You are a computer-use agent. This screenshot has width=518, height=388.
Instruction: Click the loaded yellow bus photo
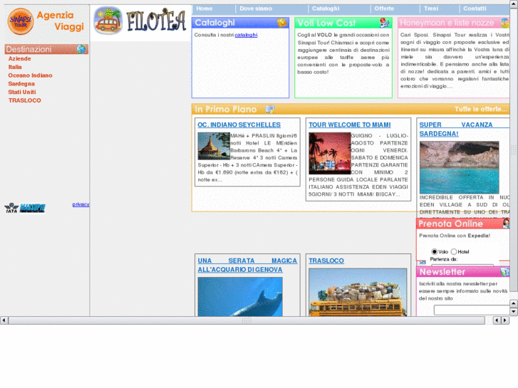[x=358, y=292]
